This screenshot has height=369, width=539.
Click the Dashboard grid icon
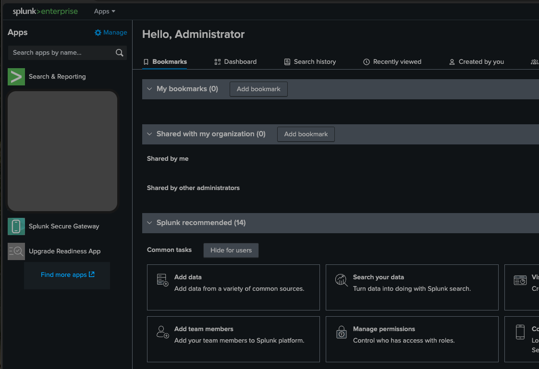tap(217, 62)
